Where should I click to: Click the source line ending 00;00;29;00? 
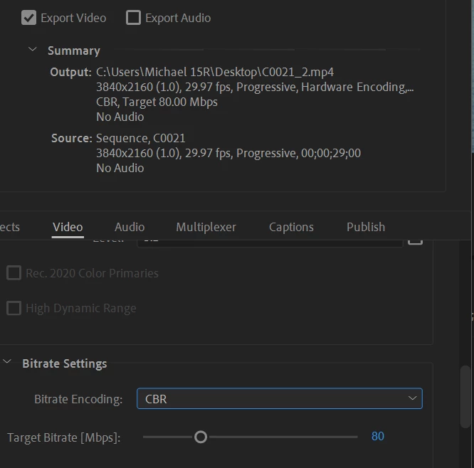click(x=228, y=154)
